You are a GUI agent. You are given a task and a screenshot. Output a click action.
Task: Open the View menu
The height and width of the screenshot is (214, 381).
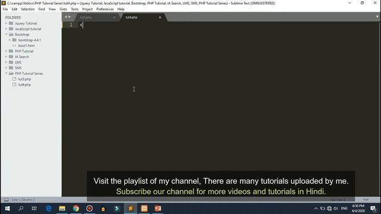(x=52, y=10)
